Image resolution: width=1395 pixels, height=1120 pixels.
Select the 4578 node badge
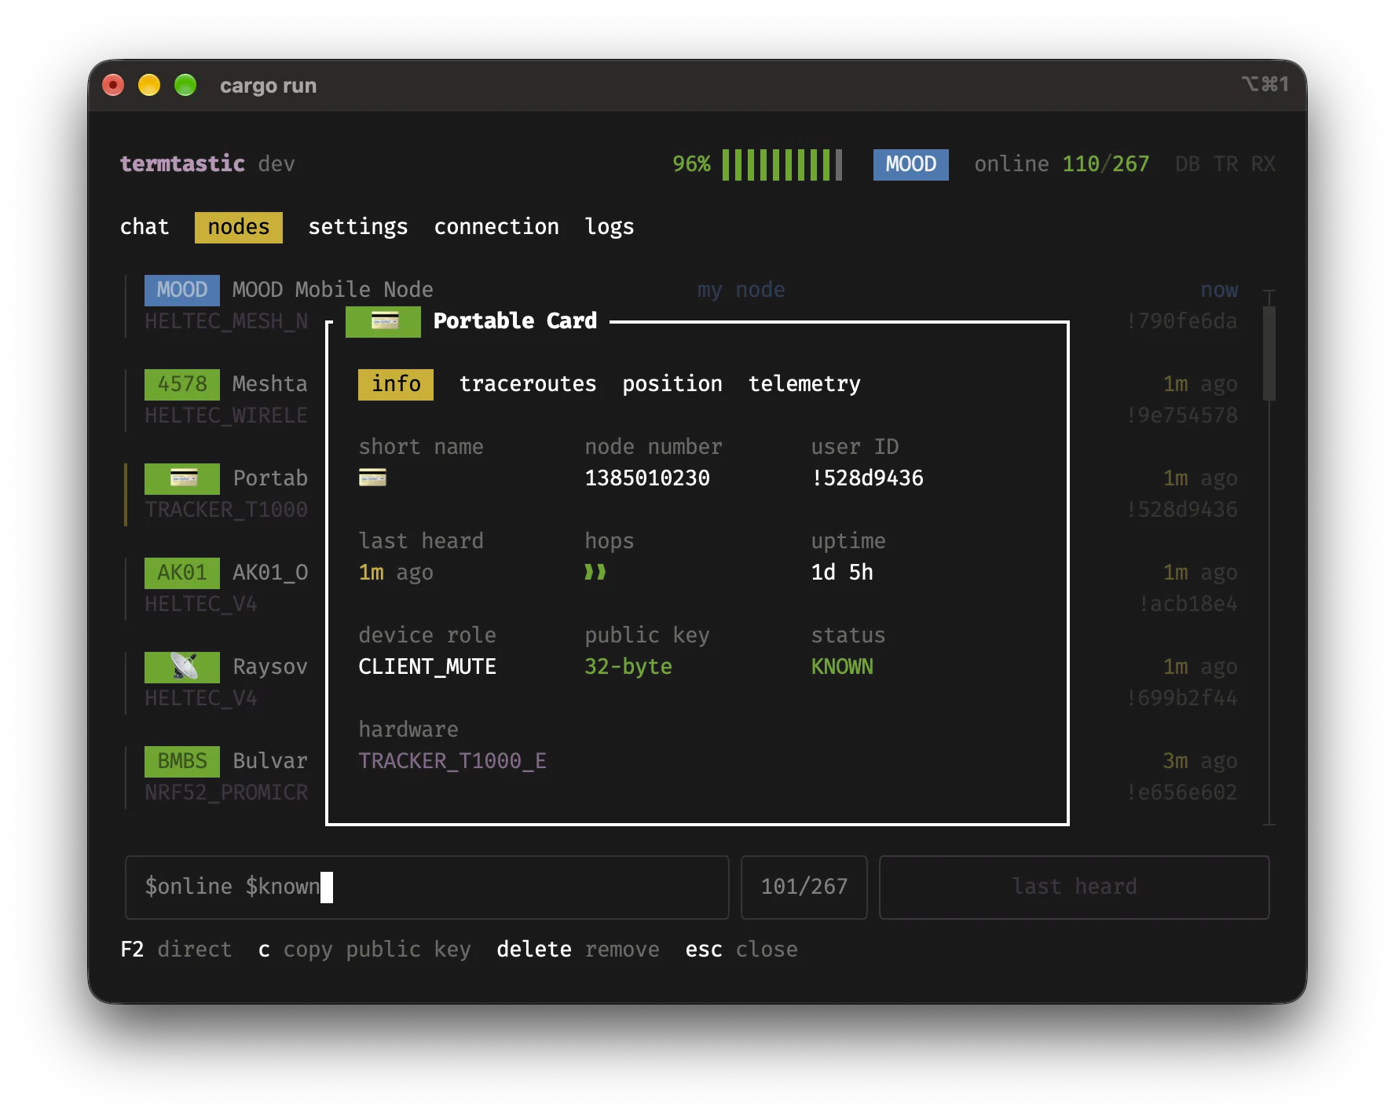pos(182,384)
